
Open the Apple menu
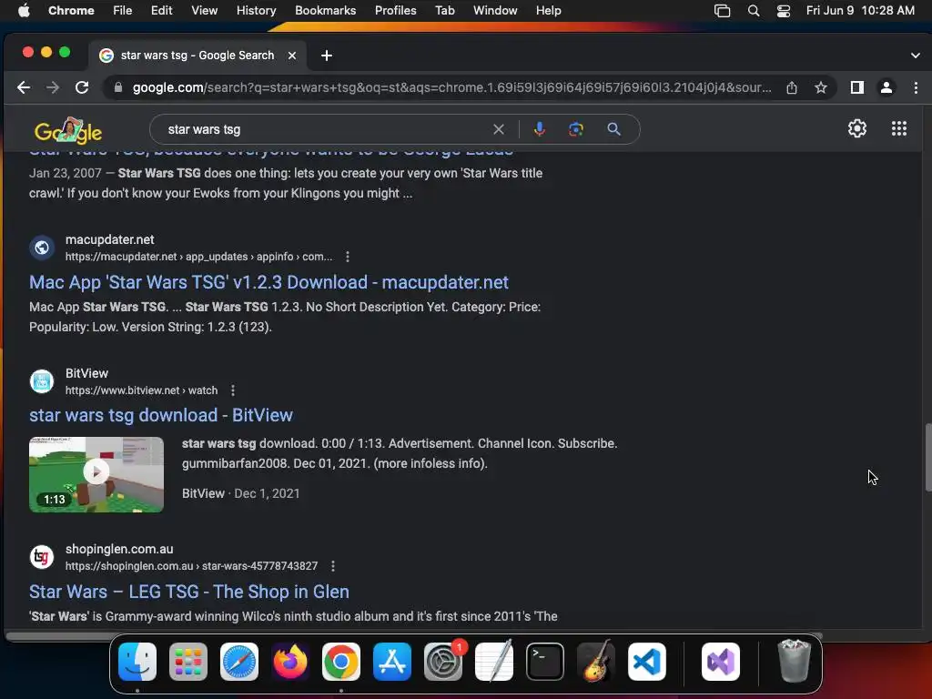pyautogui.click(x=24, y=11)
